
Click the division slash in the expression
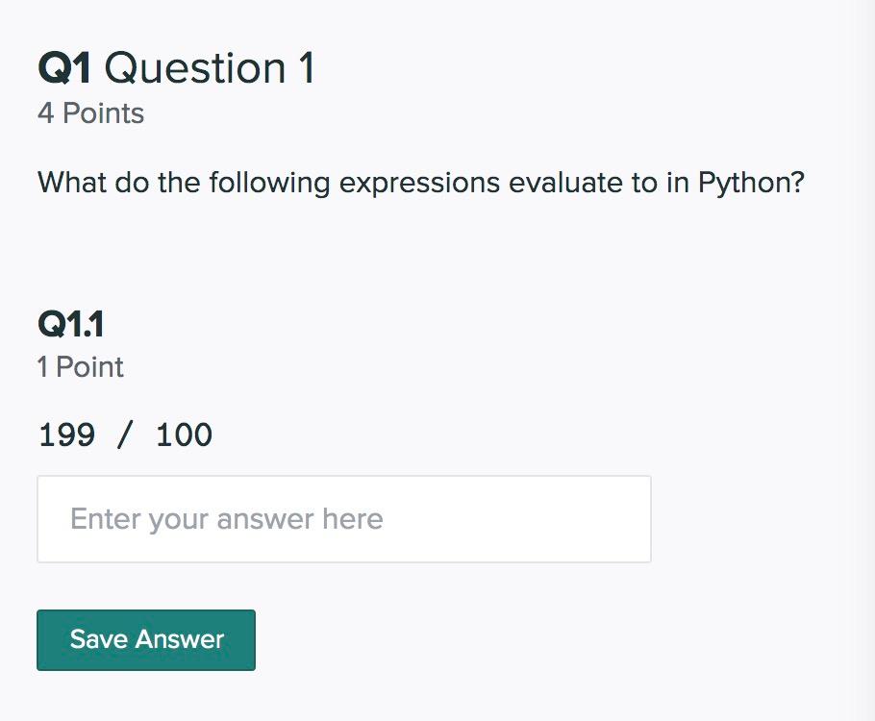(125, 435)
